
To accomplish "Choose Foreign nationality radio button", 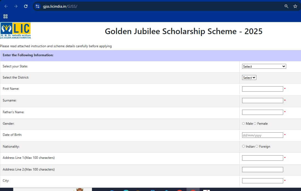I will point(257,147).
